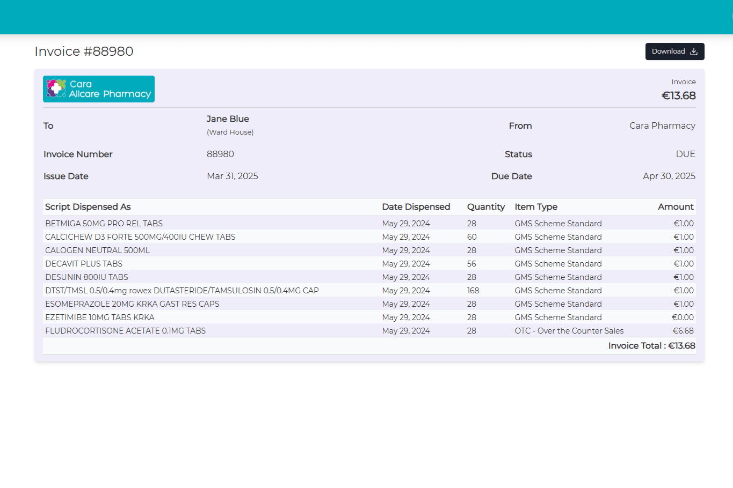
Task: Click the Invoice #88980 title
Action: 84,51
